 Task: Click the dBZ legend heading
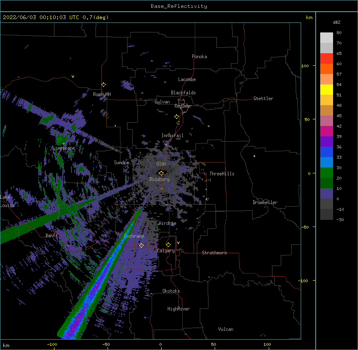pos(336,22)
